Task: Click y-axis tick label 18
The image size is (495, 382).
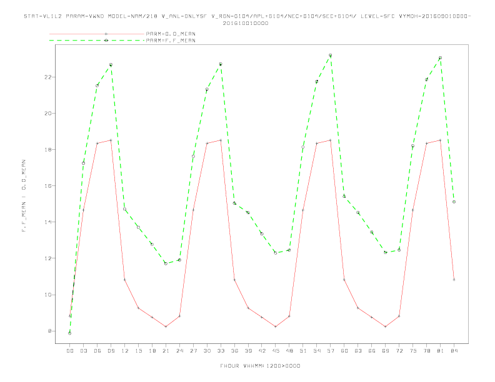Action: 48,150
